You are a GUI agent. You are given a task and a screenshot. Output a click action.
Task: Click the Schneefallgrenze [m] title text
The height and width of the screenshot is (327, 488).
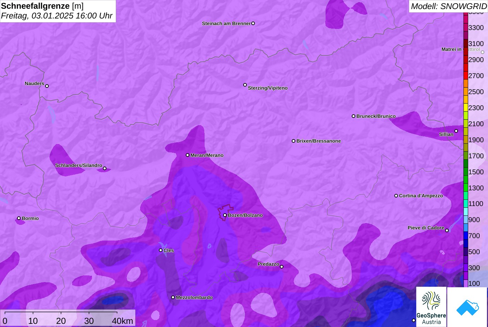pos(42,6)
